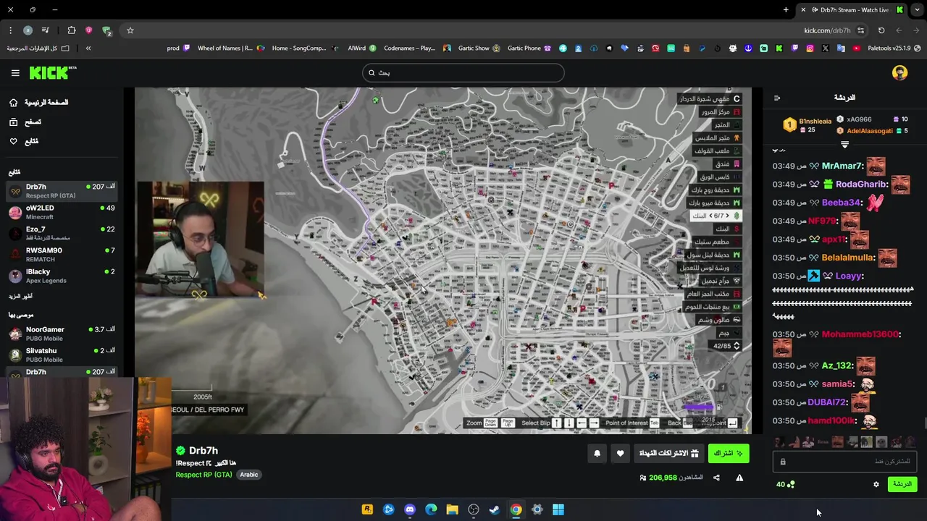The width and height of the screenshot is (927, 521).
Task: Click the gift subscriptions button
Action: click(668, 453)
